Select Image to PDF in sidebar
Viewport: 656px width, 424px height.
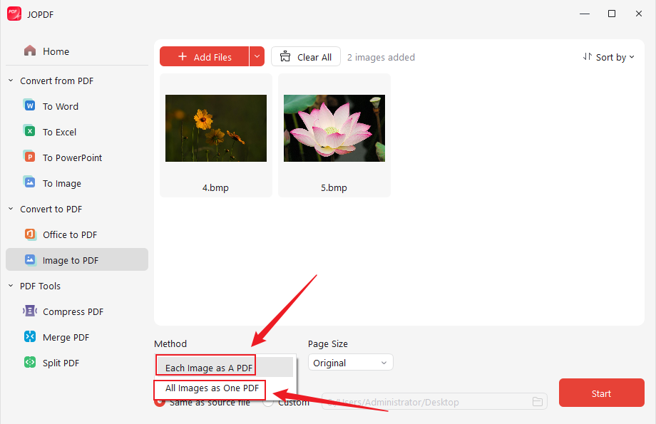(68, 259)
